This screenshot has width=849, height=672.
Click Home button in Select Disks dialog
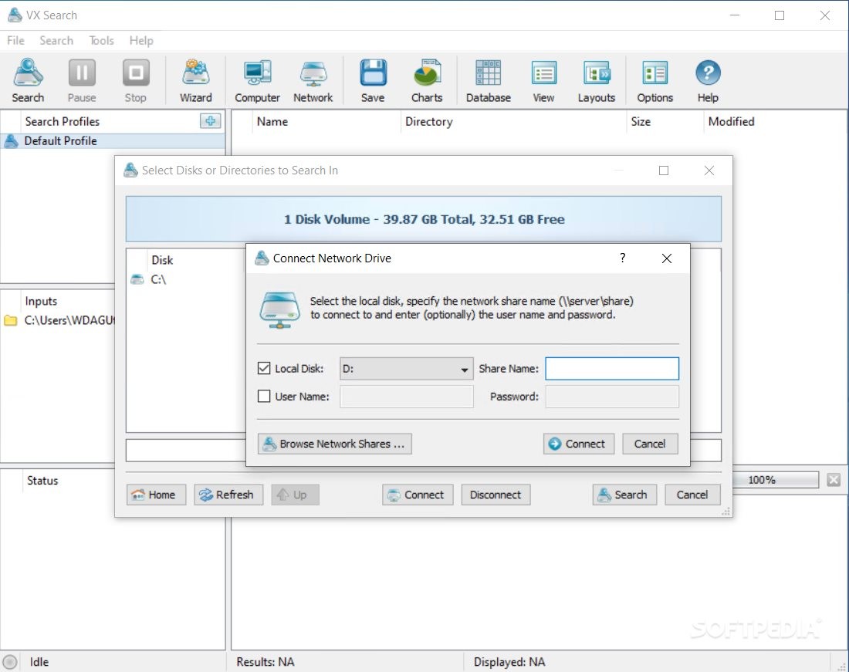click(156, 495)
